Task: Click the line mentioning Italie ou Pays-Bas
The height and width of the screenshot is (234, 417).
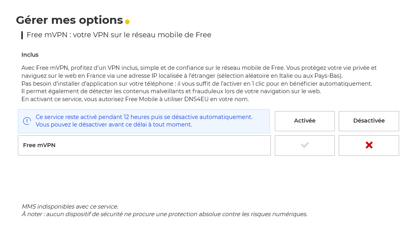Action: (x=182, y=76)
